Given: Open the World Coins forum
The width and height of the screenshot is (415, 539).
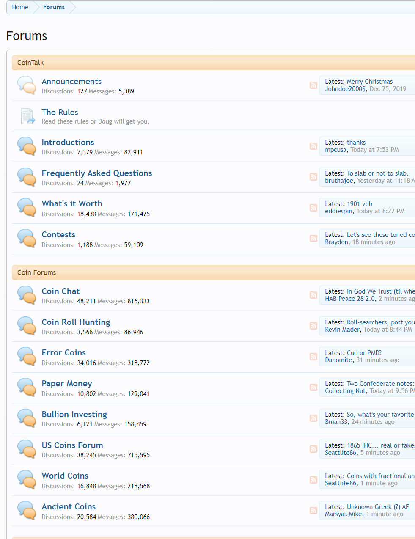Looking at the screenshot, I should tap(65, 476).
